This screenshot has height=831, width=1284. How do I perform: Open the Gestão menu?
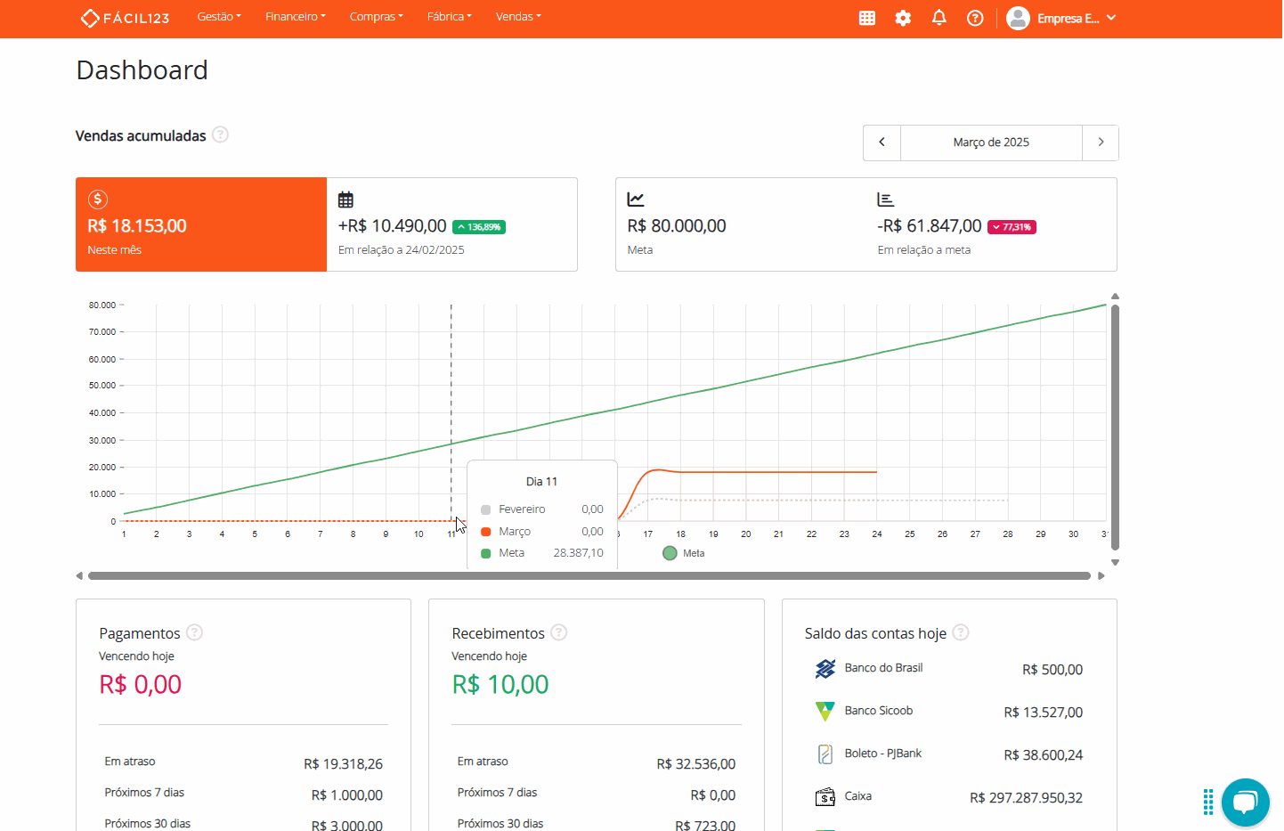(x=219, y=17)
